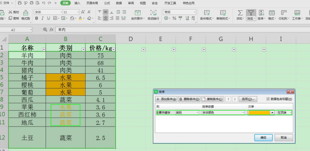
Task: Click column D header
Action: tap(131, 39)
